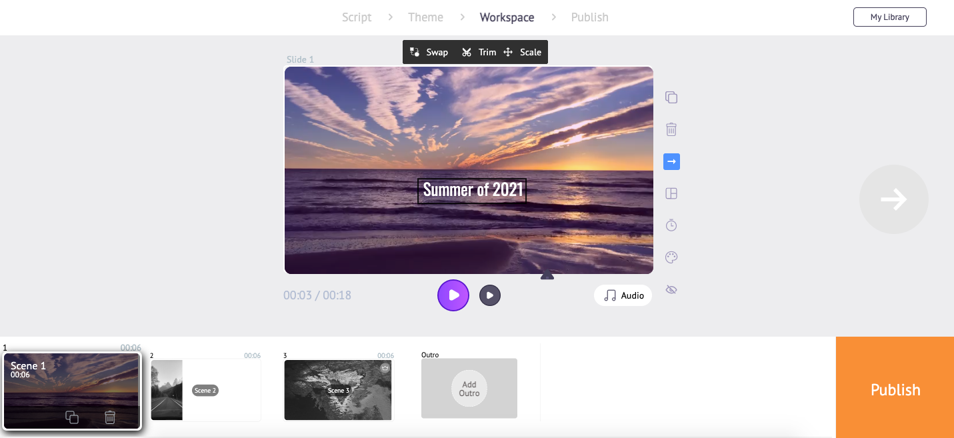Screen dimensions: 954x438
Task: Open the slide layout icon
Action: coord(671,193)
